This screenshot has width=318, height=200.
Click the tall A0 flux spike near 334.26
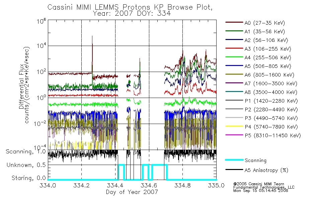[x=92, y=55]
